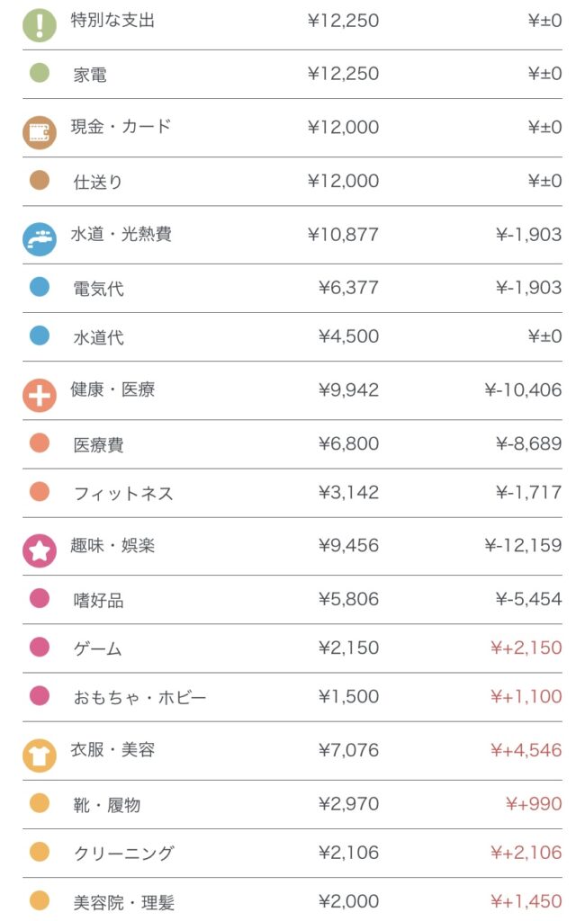Tap the 健康・医療 plus cross icon
Viewport: 585px width, 921px height.
pyautogui.click(x=39, y=394)
